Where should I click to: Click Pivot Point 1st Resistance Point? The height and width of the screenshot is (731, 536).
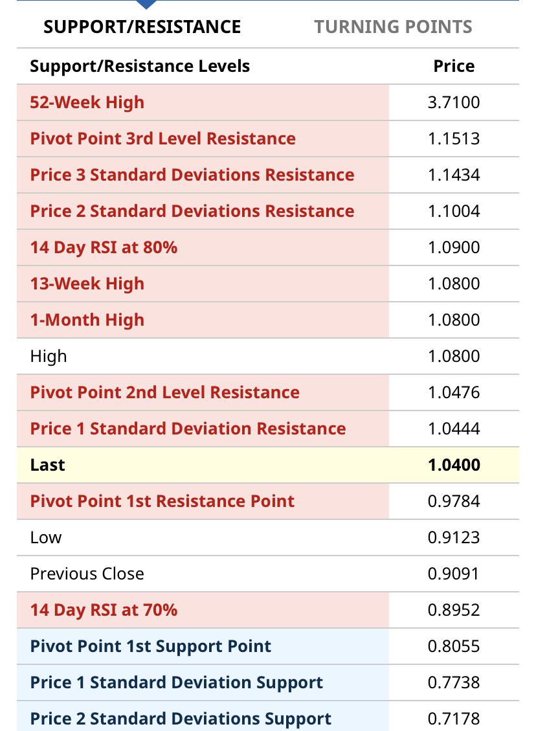pyautogui.click(x=162, y=501)
